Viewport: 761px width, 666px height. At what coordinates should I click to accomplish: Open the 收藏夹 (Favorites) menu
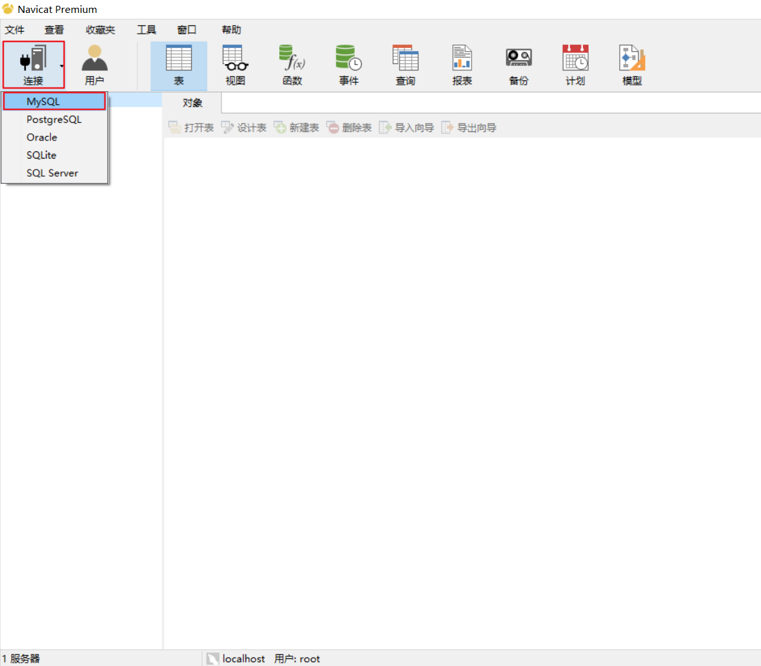click(x=100, y=30)
